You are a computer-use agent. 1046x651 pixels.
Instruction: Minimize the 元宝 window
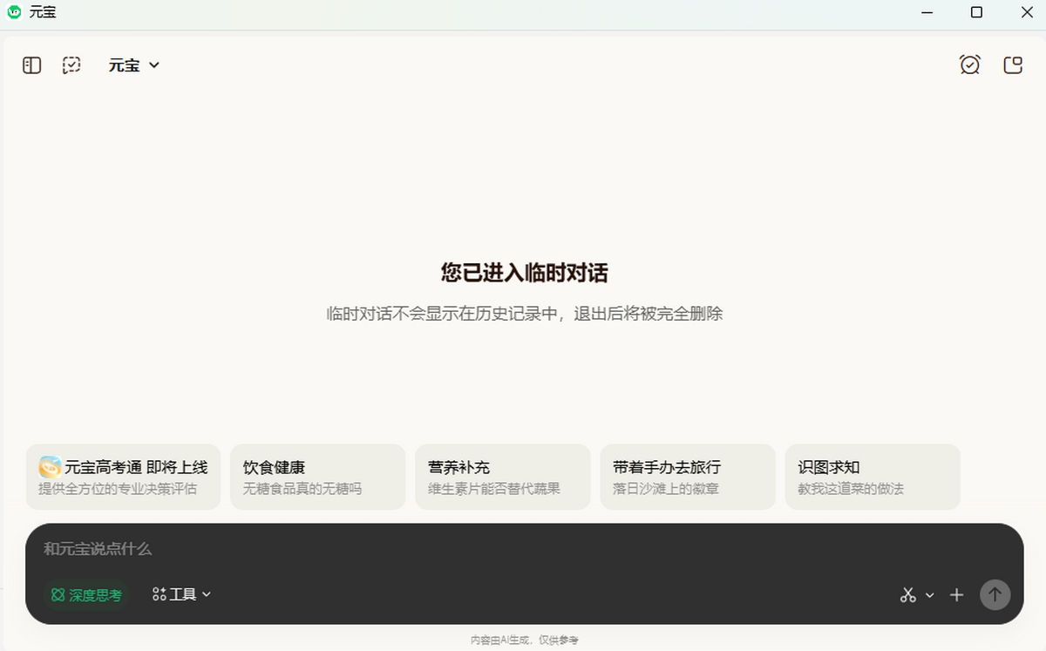[x=927, y=12]
